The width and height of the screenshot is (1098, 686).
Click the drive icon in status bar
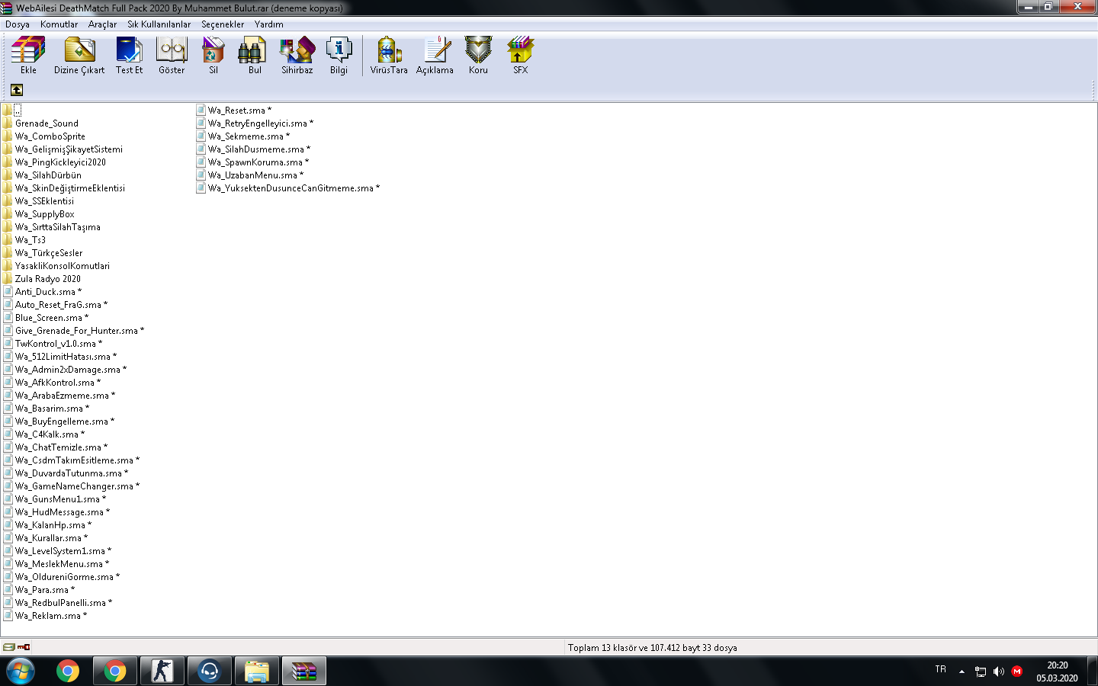coord(8,647)
